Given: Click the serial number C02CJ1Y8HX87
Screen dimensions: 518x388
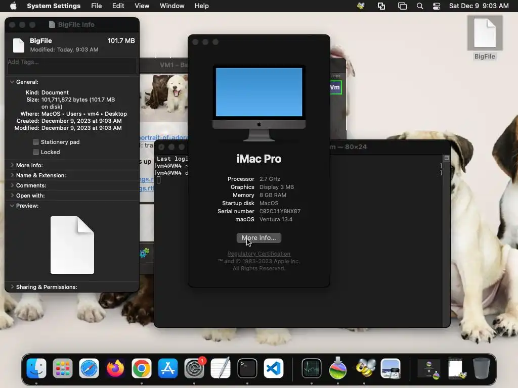Looking at the screenshot, I should (280, 211).
